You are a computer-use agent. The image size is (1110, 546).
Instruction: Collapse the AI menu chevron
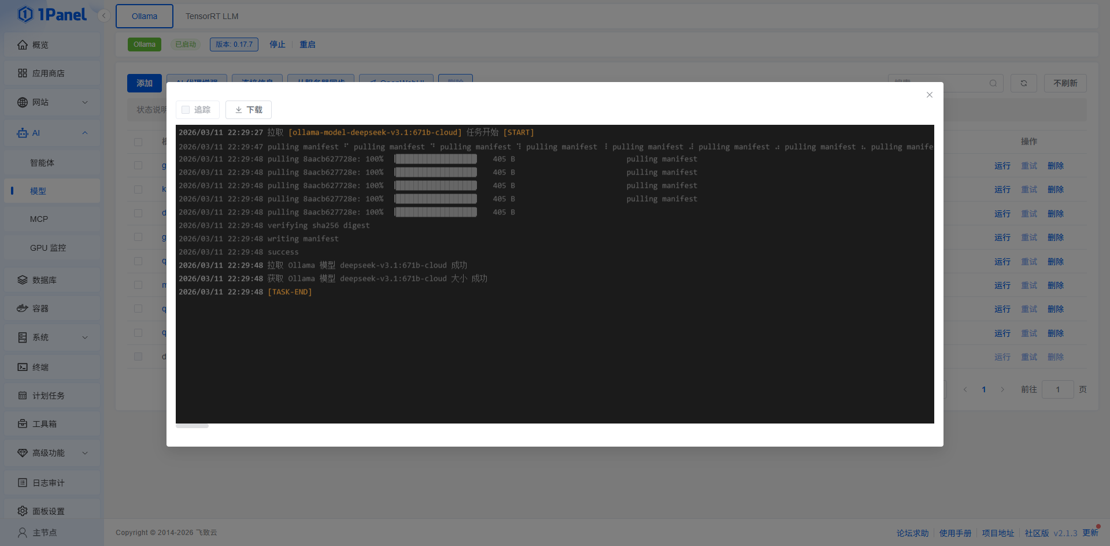coord(85,133)
